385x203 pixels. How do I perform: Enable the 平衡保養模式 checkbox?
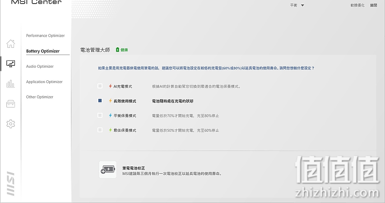click(x=100, y=115)
